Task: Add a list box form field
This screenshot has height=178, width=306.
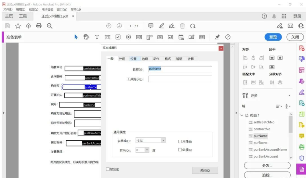Action: (x=139, y=37)
